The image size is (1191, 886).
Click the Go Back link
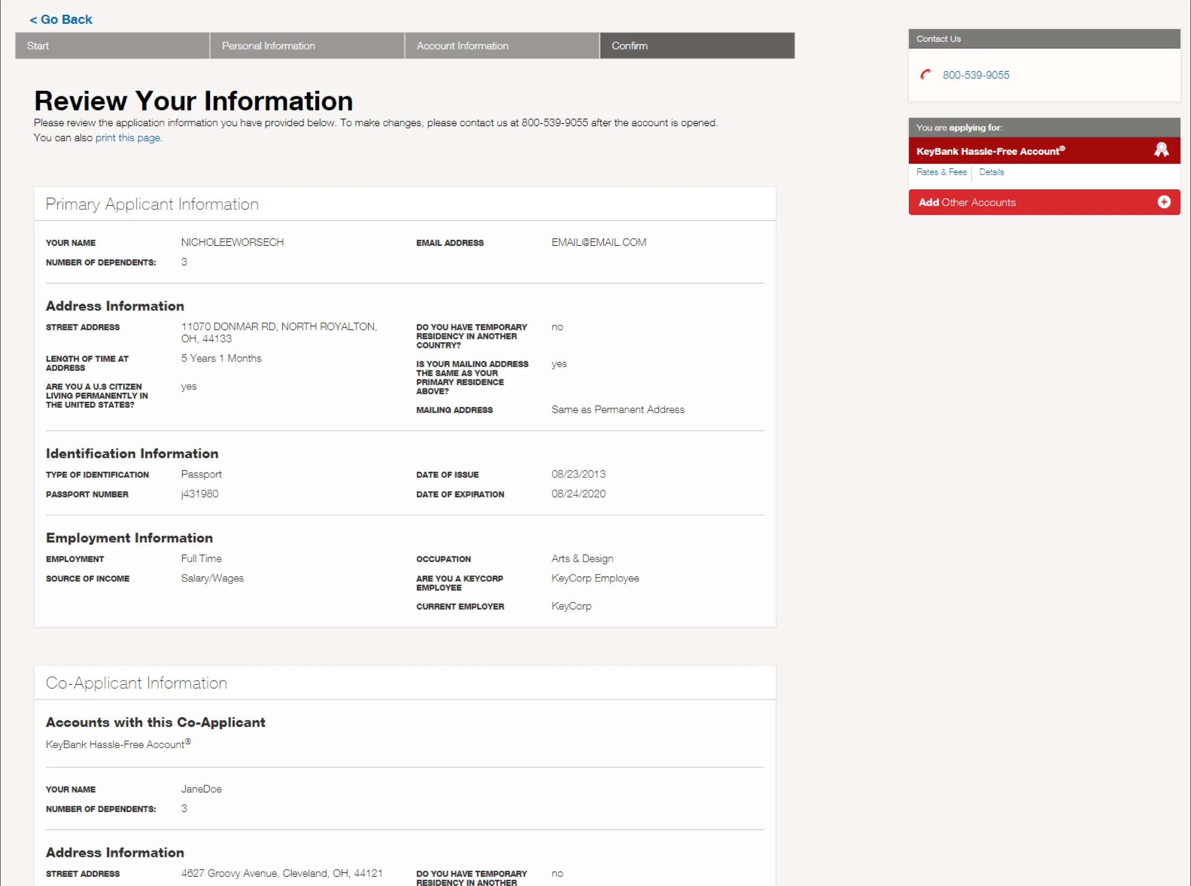[x=61, y=20]
